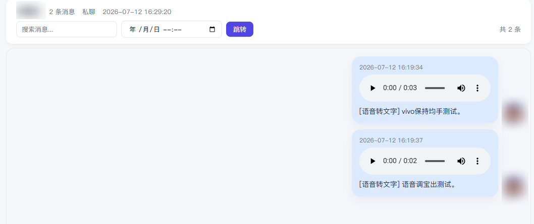Viewport: 534px width, 224px height.
Task: Mute the first audio message volume
Action: coord(461,88)
